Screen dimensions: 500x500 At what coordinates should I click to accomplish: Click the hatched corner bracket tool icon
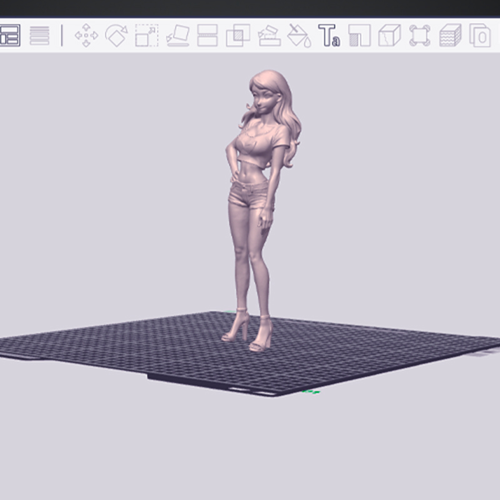pyautogui.click(x=359, y=36)
